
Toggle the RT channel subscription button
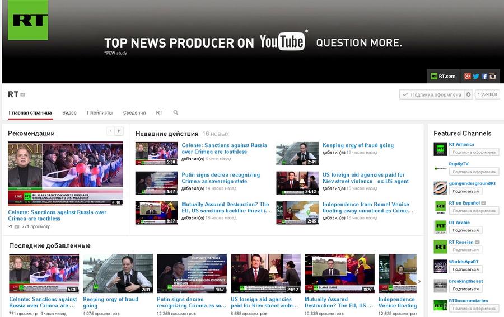click(431, 94)
